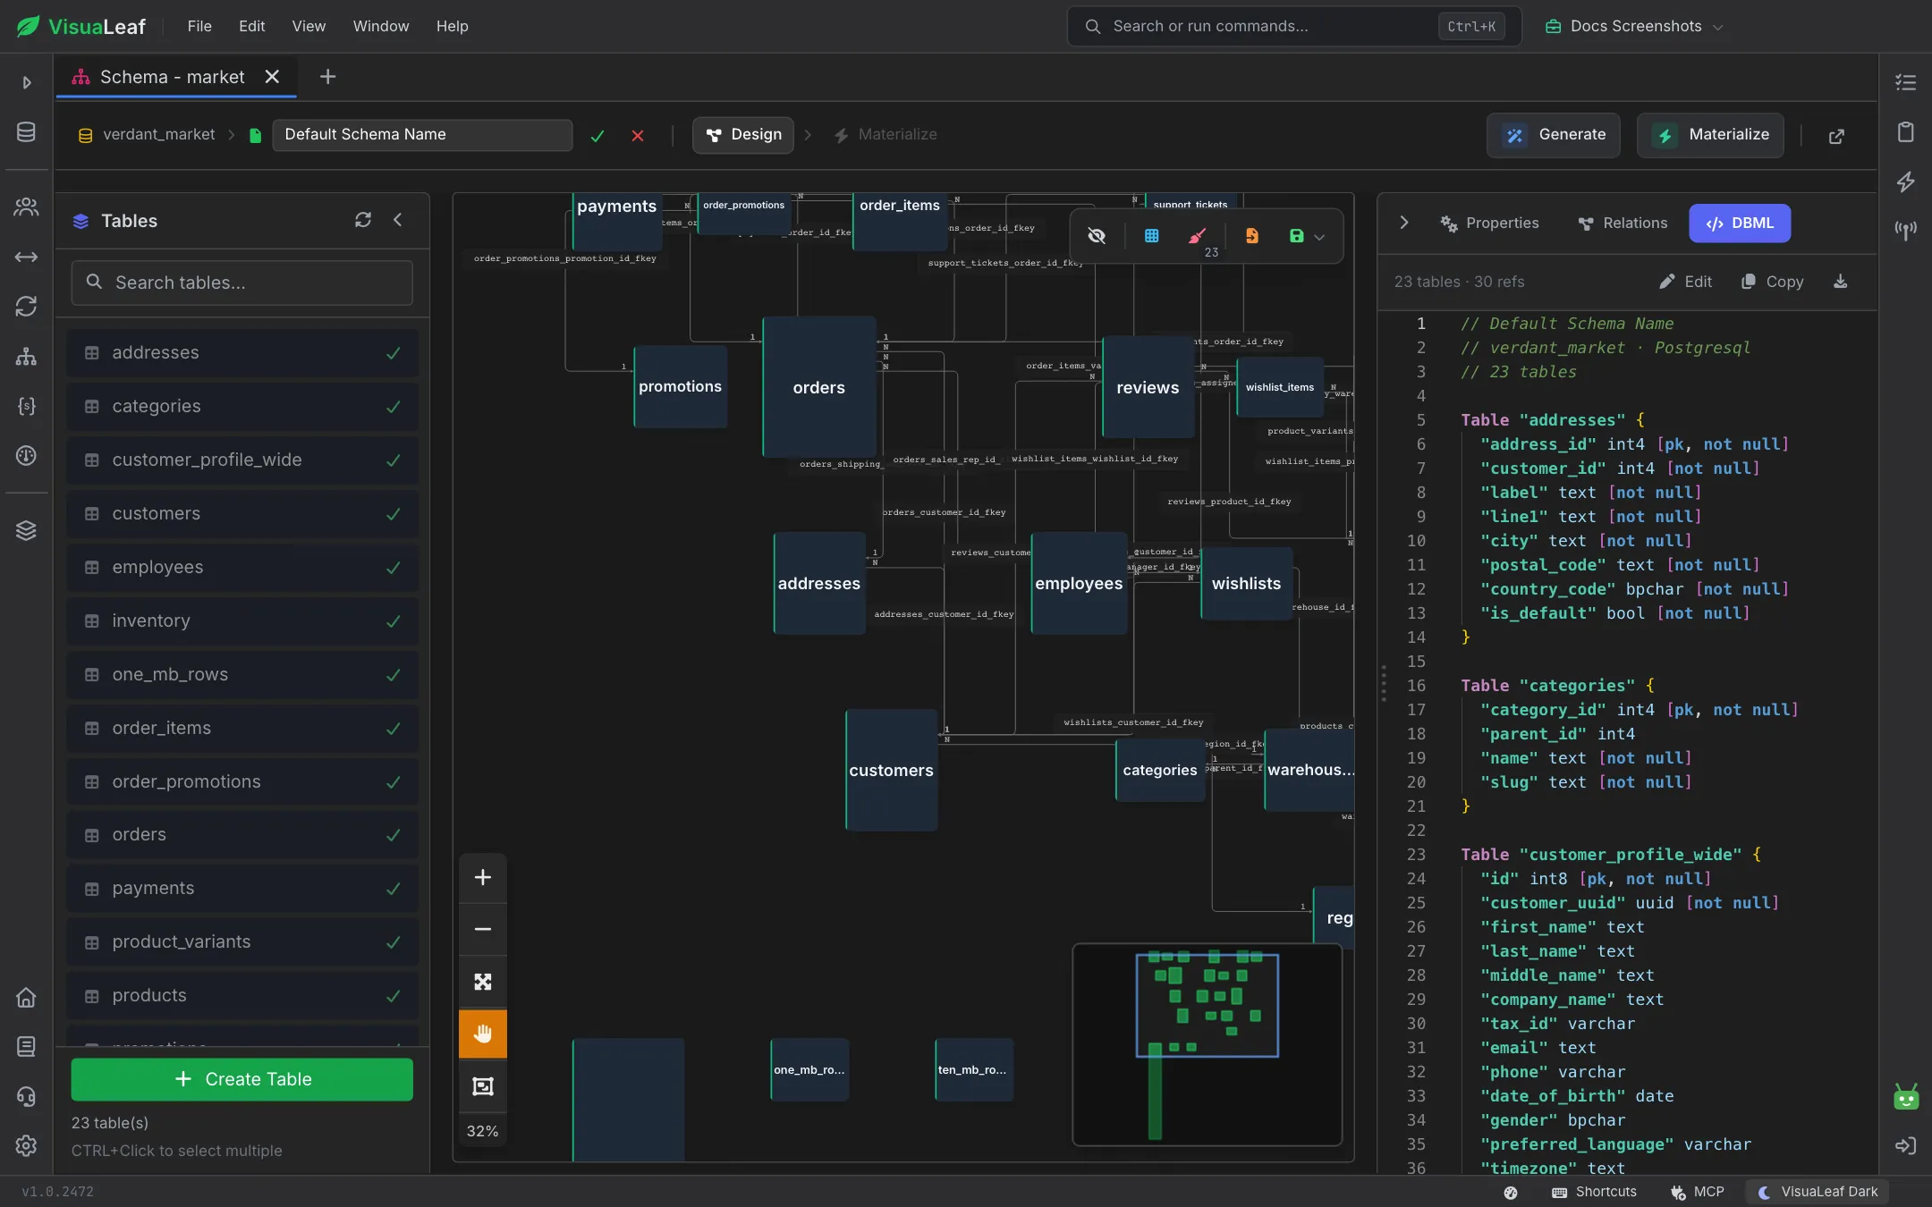Viewport: 1932px width, 1207px height.
Task: Click the blue grid layout icon
Action: (1152, 236)
